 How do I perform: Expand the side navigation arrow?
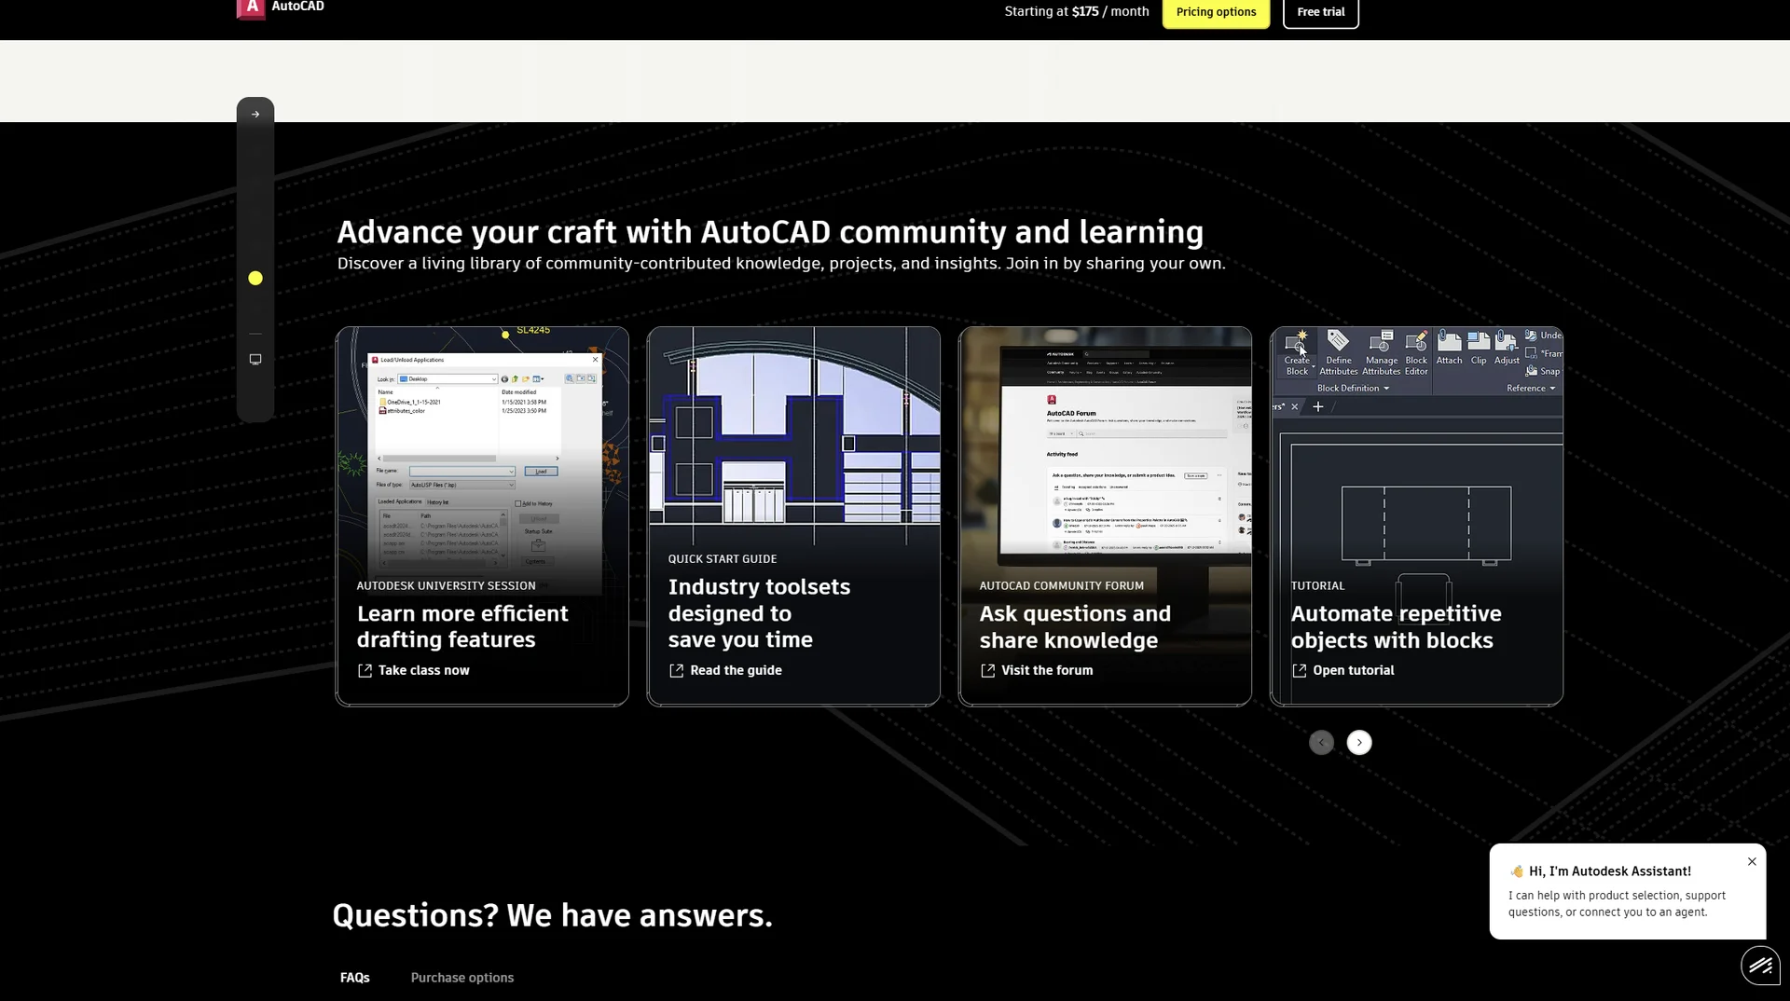[255, 115]
